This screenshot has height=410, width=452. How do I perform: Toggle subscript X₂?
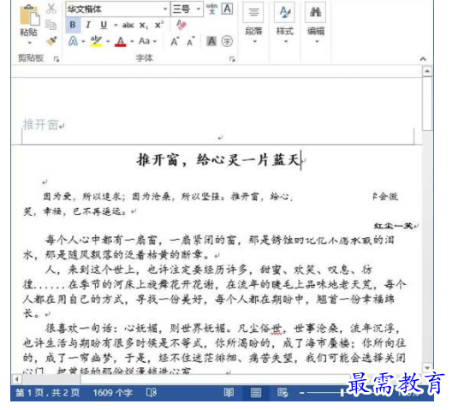pos(143,26)
